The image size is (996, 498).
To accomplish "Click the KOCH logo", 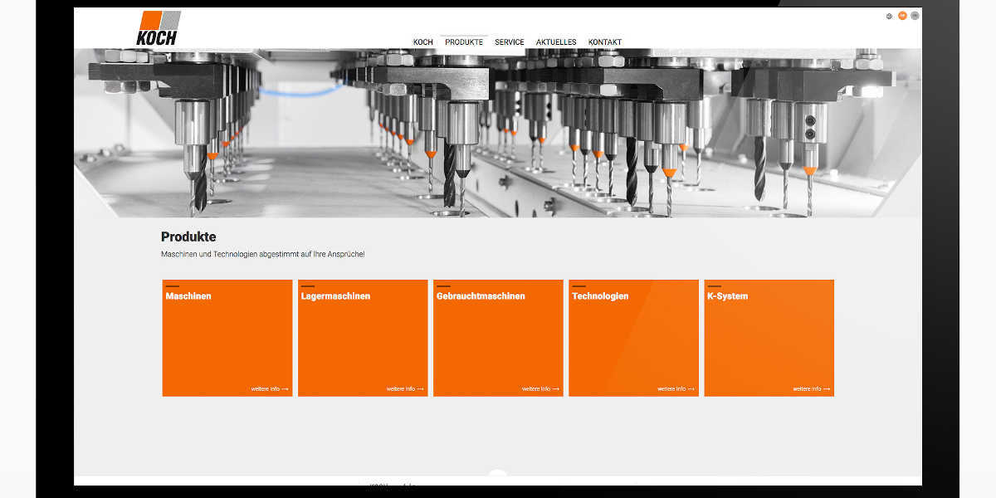I will tap(159, 28).
